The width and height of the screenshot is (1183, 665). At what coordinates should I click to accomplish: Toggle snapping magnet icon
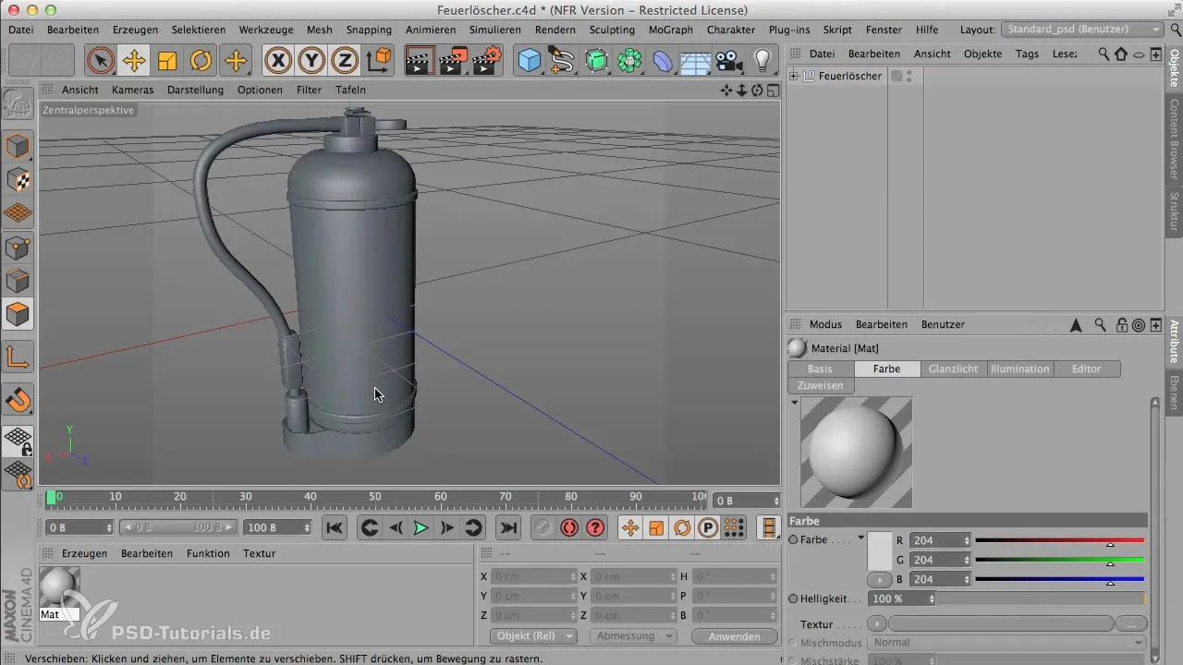tap(18, 400)
